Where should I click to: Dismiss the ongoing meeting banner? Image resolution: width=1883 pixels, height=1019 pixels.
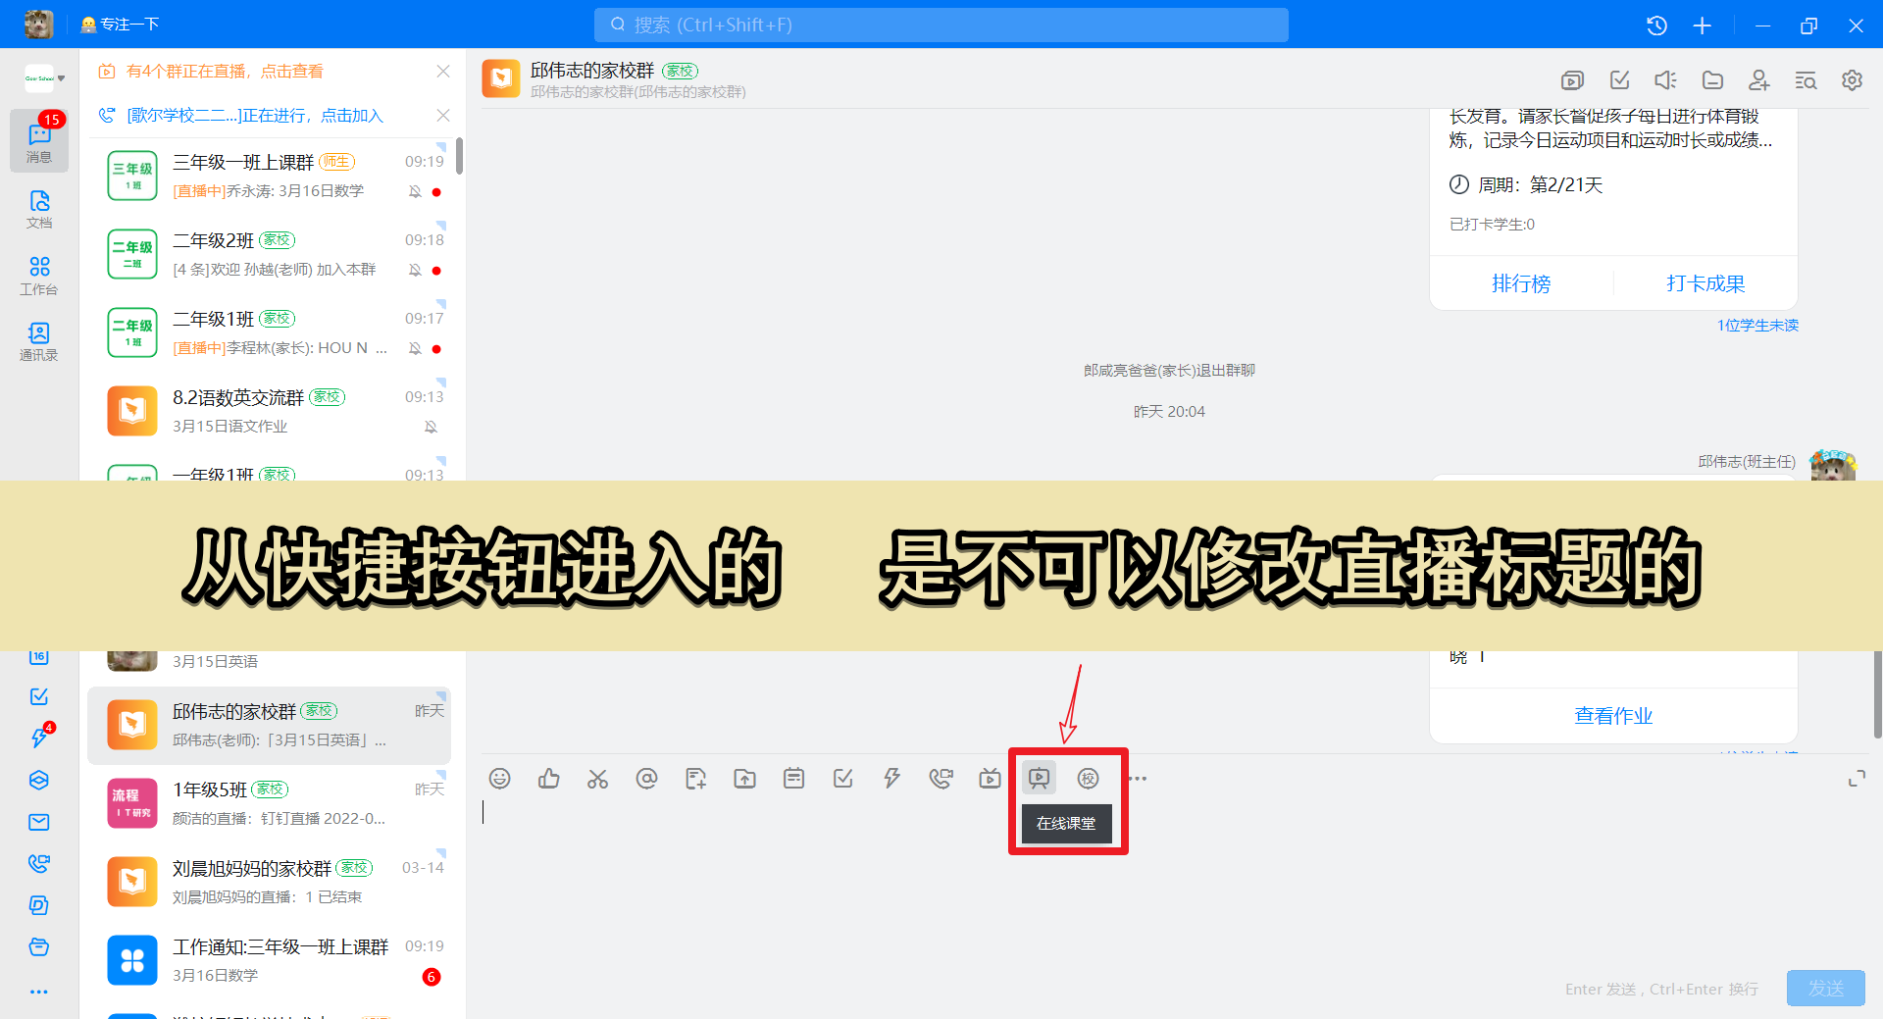point(443,116)
